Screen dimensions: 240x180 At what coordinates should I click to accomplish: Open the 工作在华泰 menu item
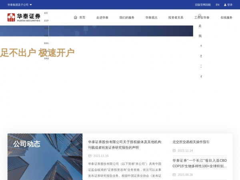tap(202, 18)
